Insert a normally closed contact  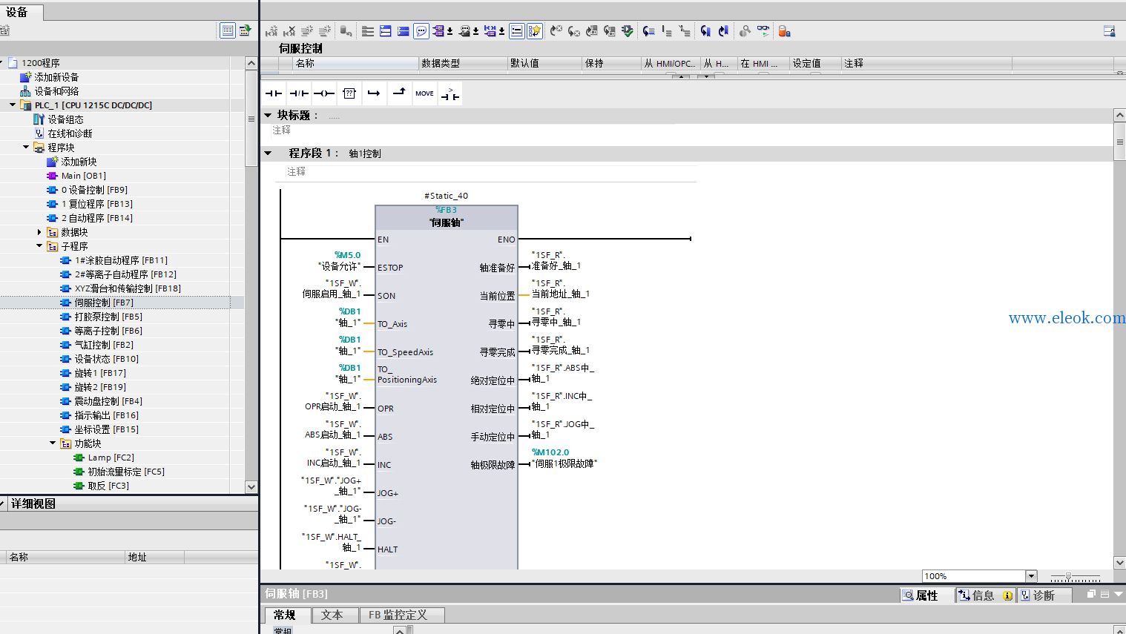pyautogui.click(x=299, y=93)
